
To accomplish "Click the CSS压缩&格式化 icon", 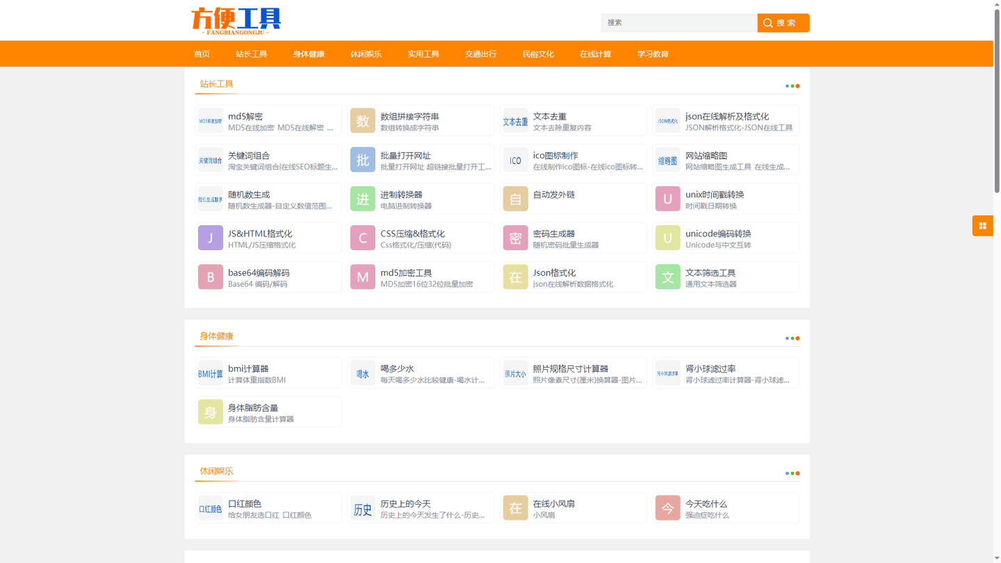I will pos(363,238).
